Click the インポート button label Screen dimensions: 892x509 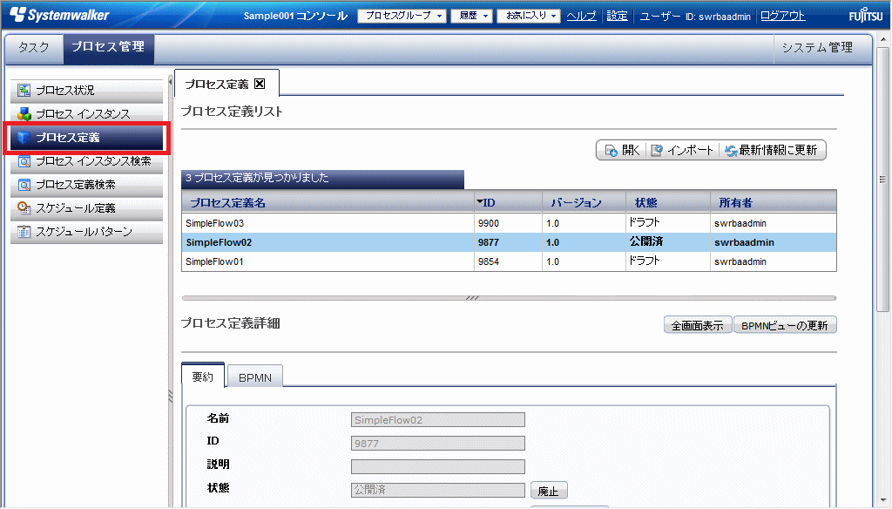pyautogui.click(x=690, y=150)
